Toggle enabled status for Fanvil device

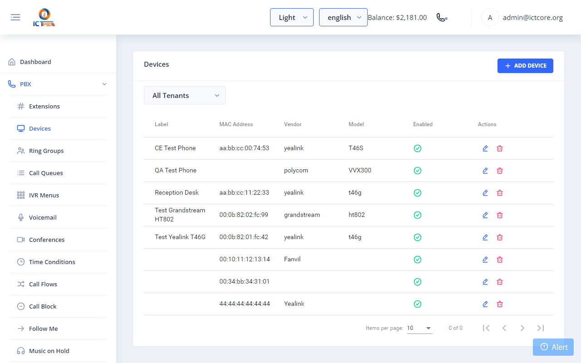point(418,260)
